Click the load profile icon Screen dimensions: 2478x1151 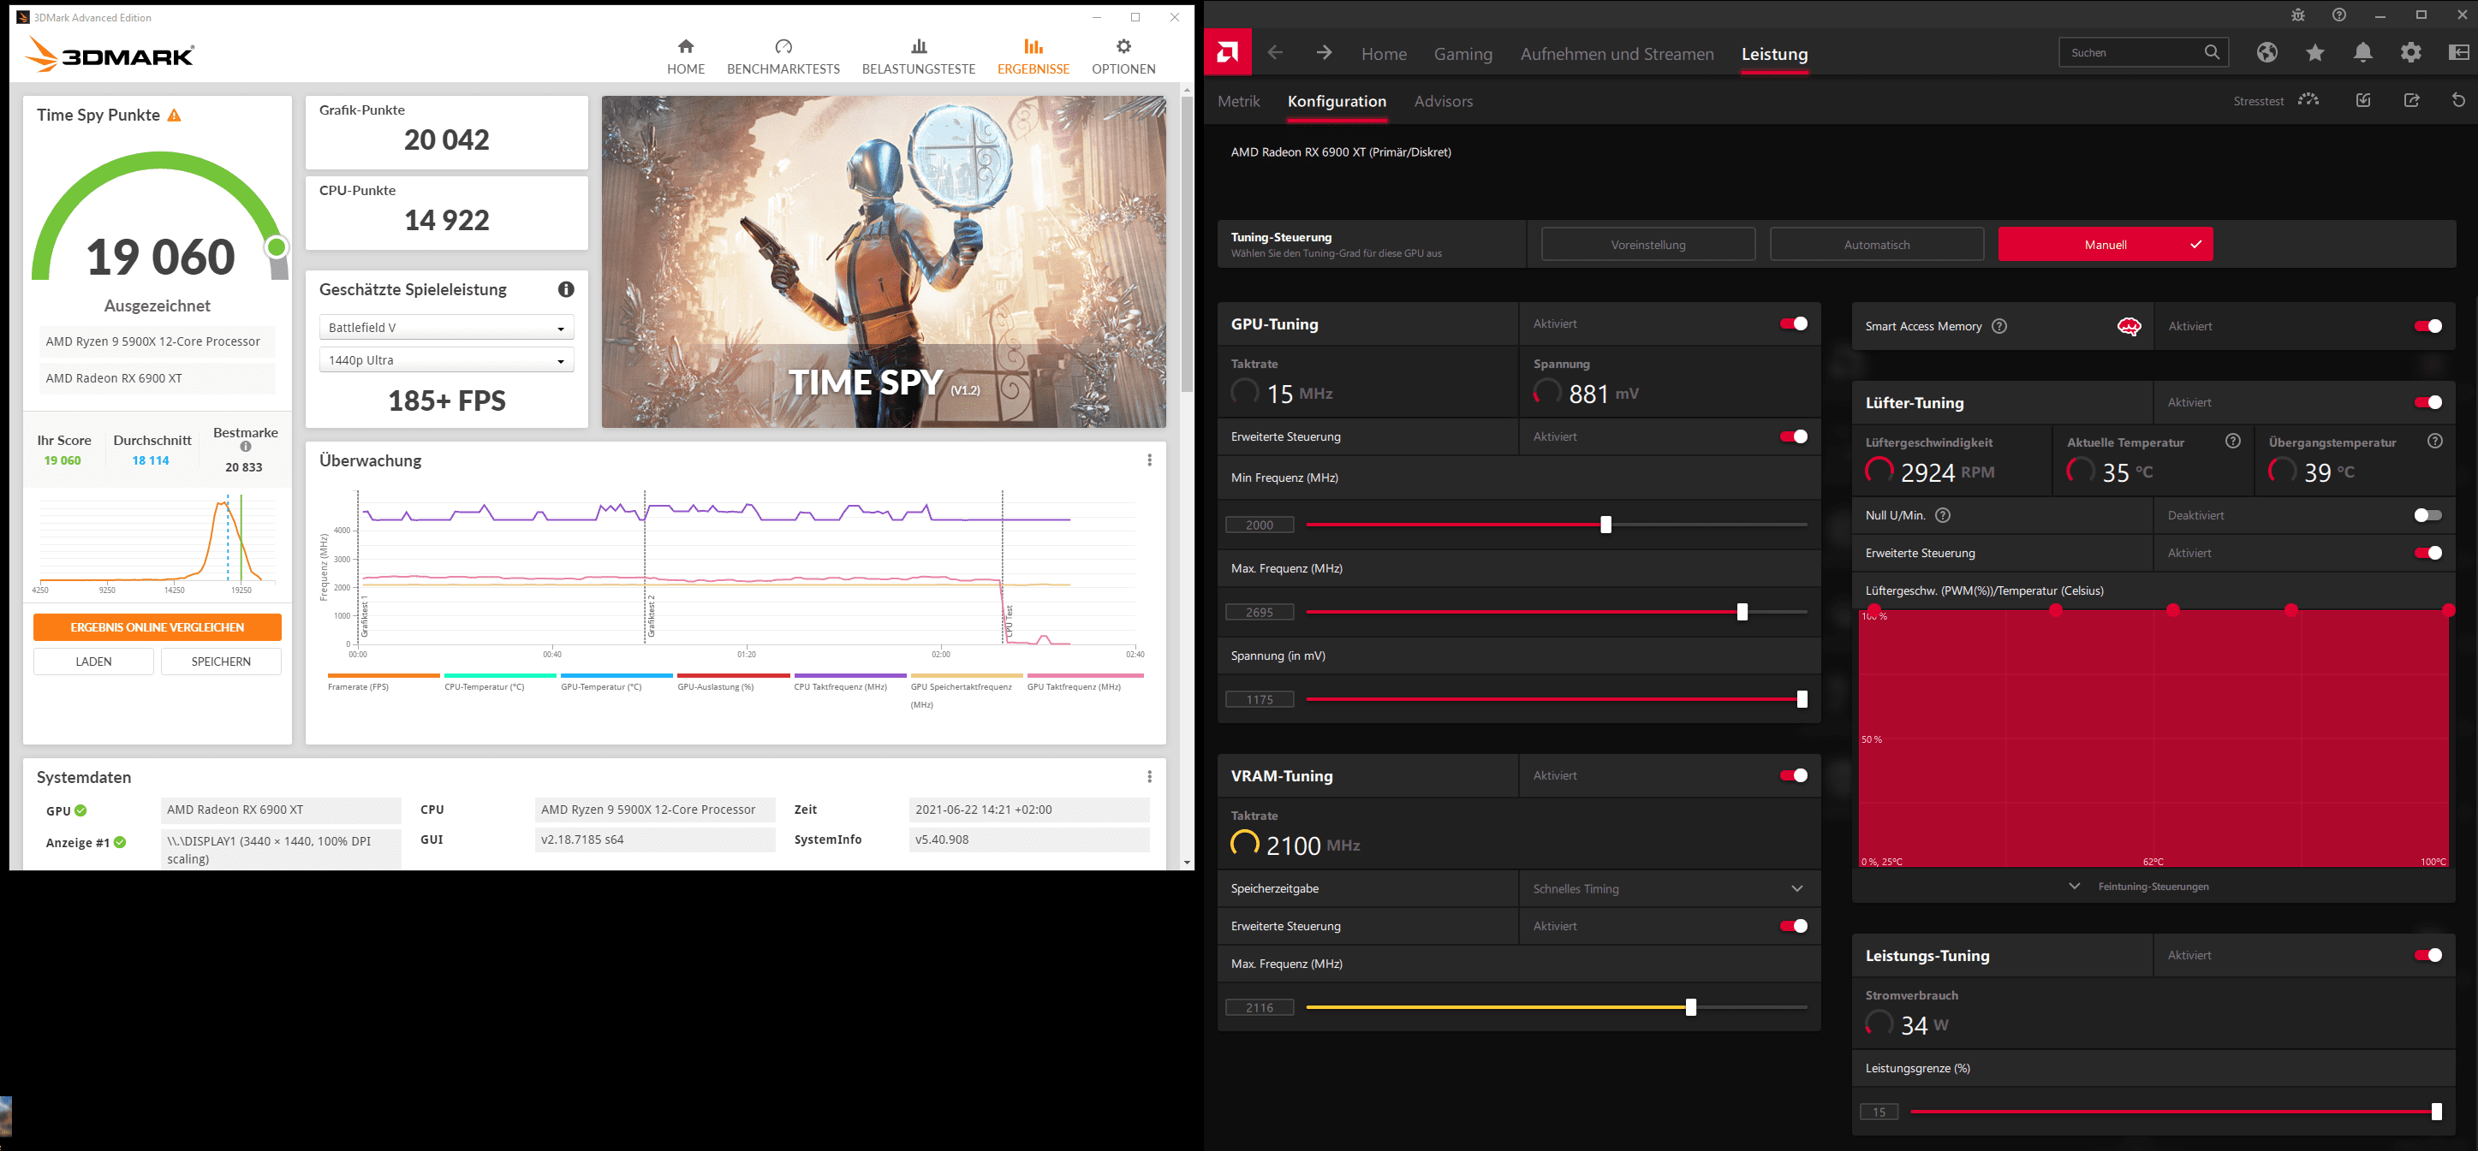[2363, 100]
